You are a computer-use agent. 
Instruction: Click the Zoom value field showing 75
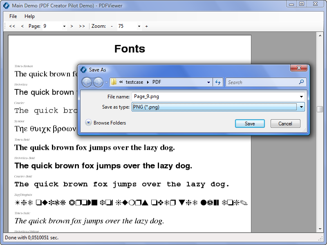tap(127, 26)
